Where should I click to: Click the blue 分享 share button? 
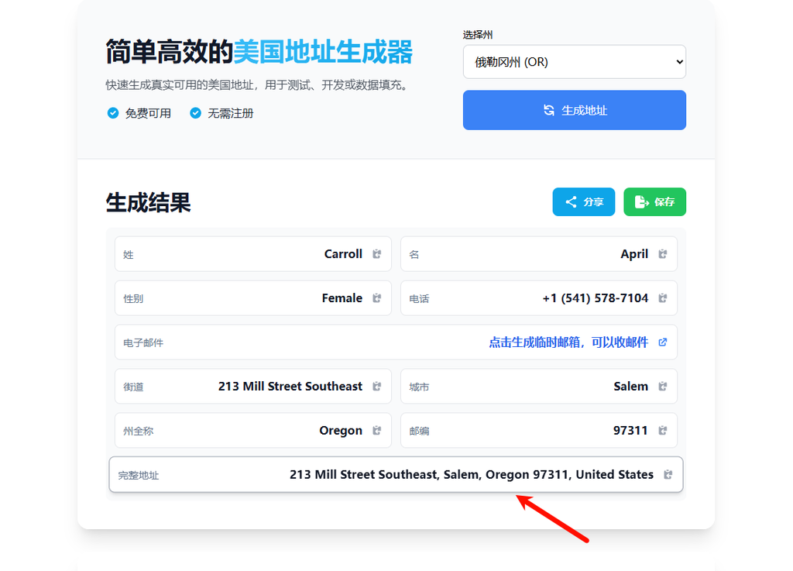click(x=584, y=201)
